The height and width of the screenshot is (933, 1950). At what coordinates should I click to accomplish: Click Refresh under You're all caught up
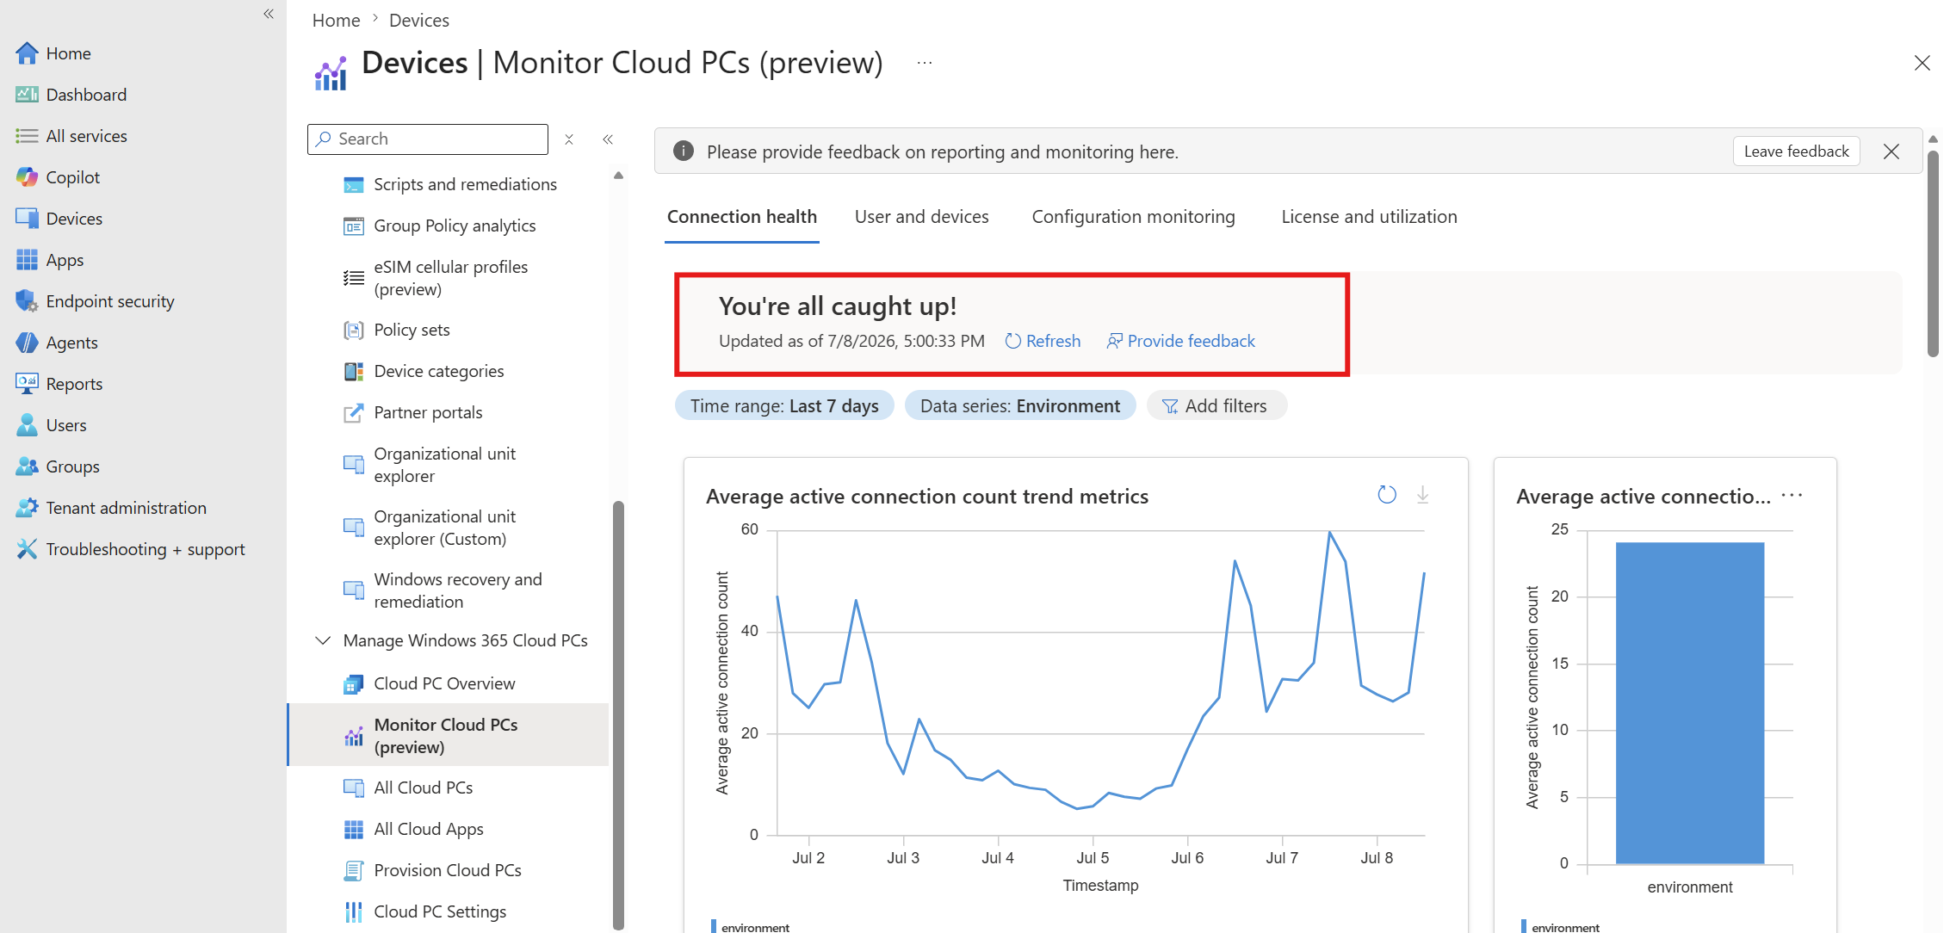point(1043,341)
